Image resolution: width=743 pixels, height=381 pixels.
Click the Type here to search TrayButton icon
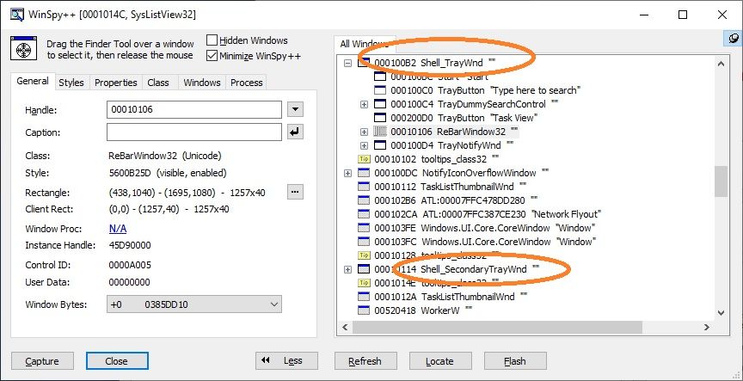(x=380, y=90)
